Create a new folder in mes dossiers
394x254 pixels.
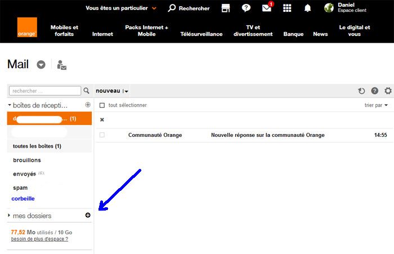click(x=88, y=215)
